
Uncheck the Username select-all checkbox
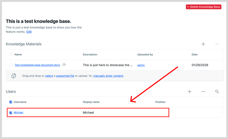(11, 102)
